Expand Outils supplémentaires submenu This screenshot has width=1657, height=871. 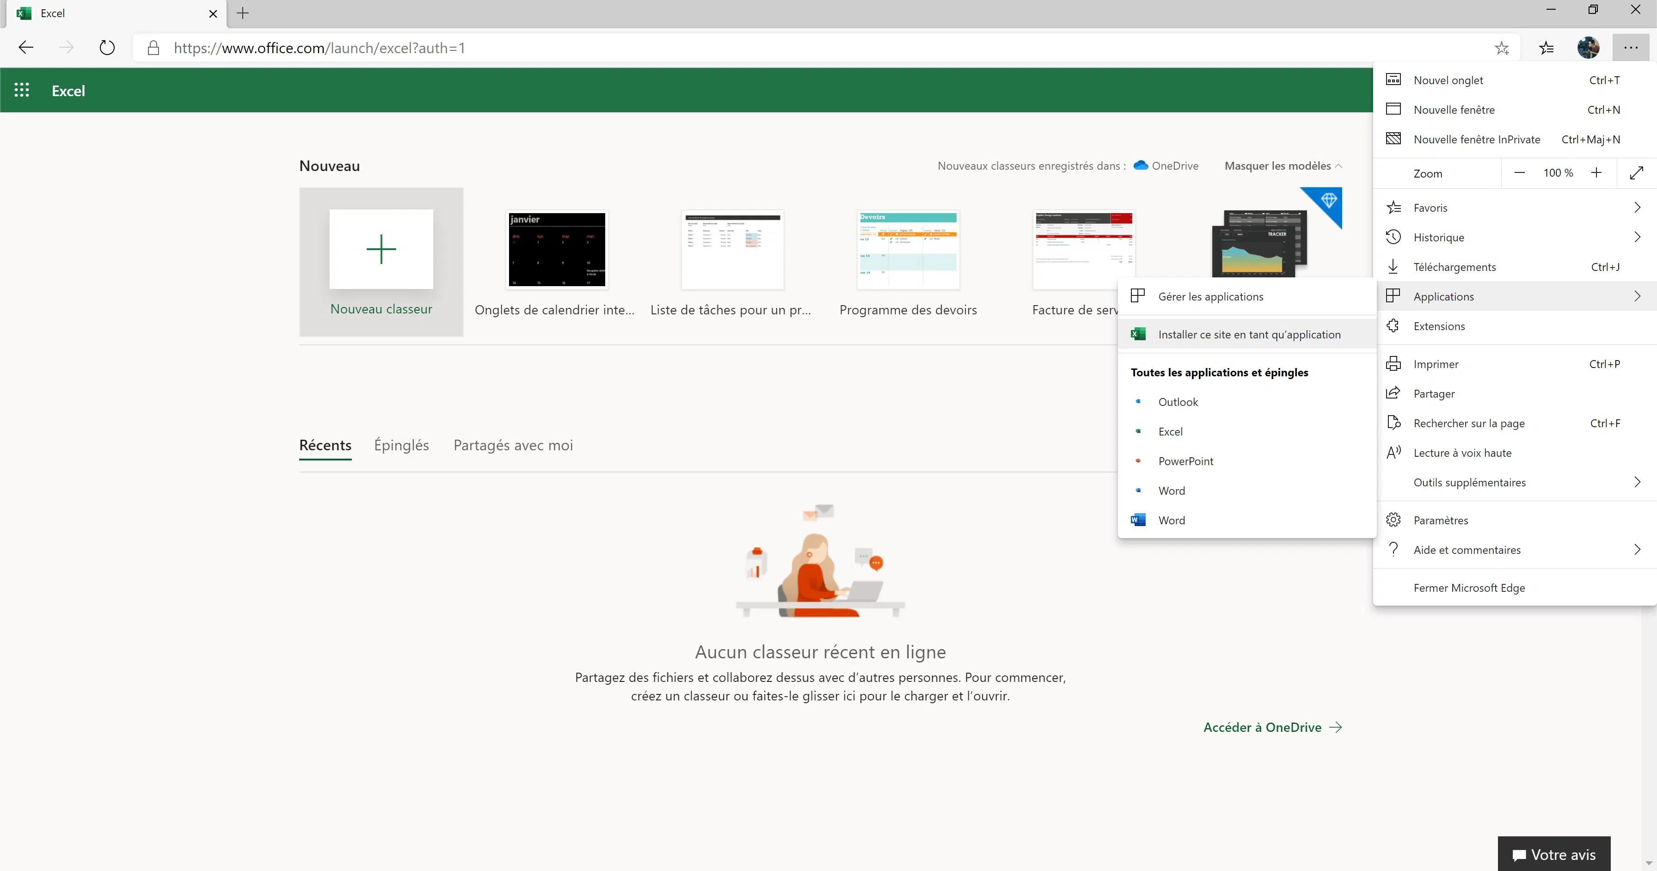click(x=1515, y=482)
